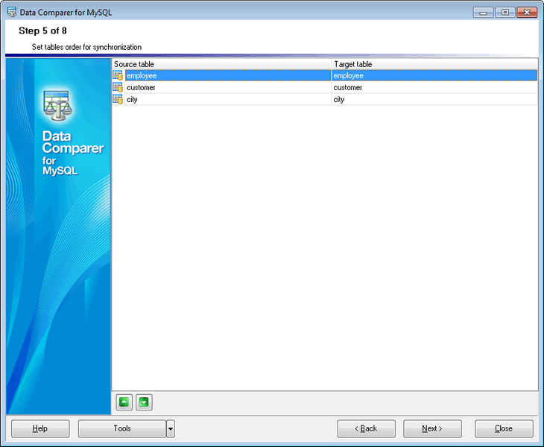Click the table icon beside customer row
The height and width of the screenshot is (447, 544).
click(x=118, y=87)
